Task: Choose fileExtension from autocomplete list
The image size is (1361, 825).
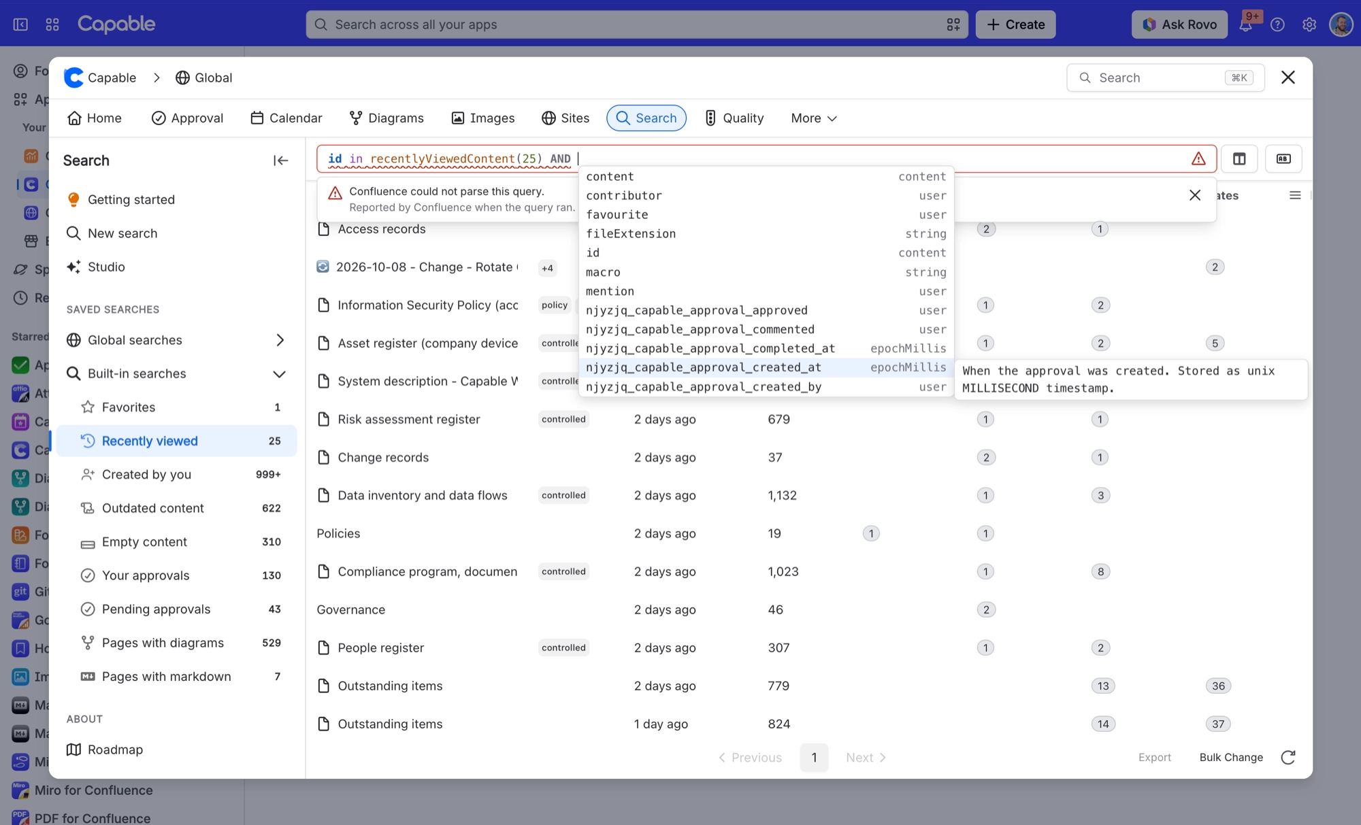Action: [x=766, y=233]
